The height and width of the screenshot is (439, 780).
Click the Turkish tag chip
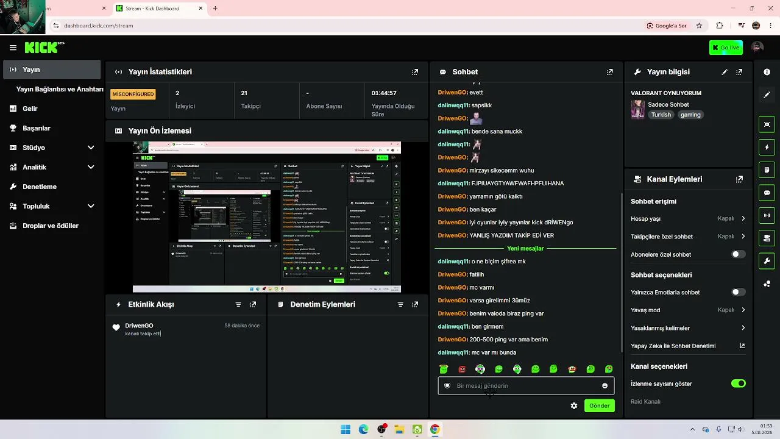[661, 115]
